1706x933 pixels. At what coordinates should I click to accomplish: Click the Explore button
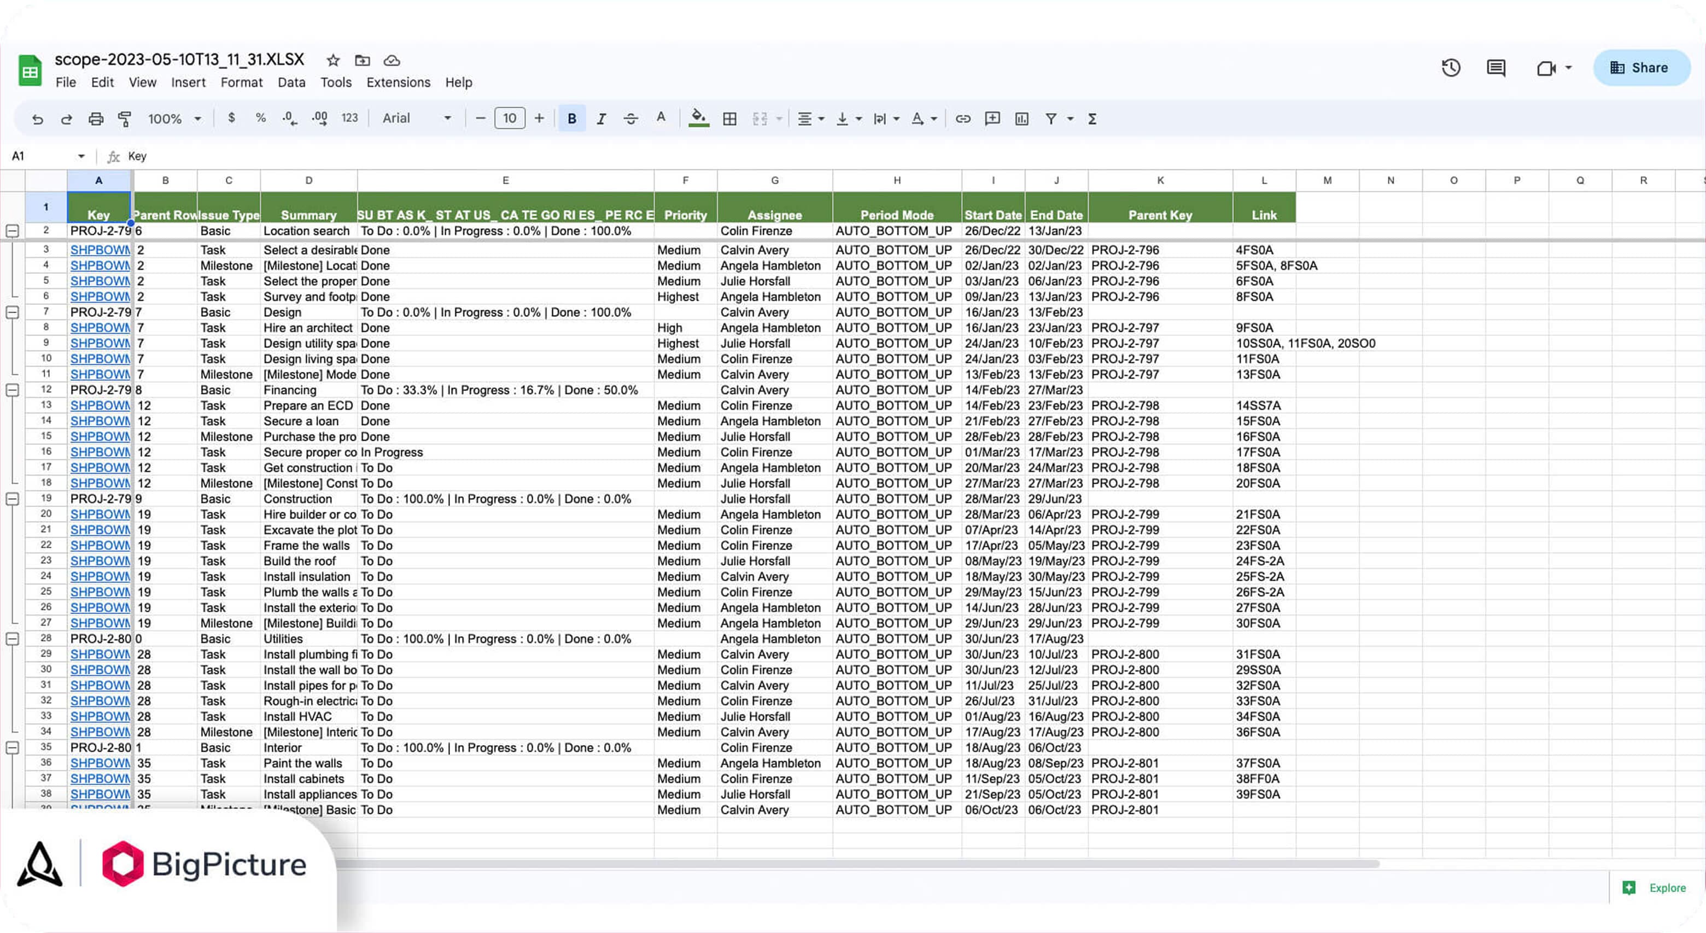coord(1659,888)
